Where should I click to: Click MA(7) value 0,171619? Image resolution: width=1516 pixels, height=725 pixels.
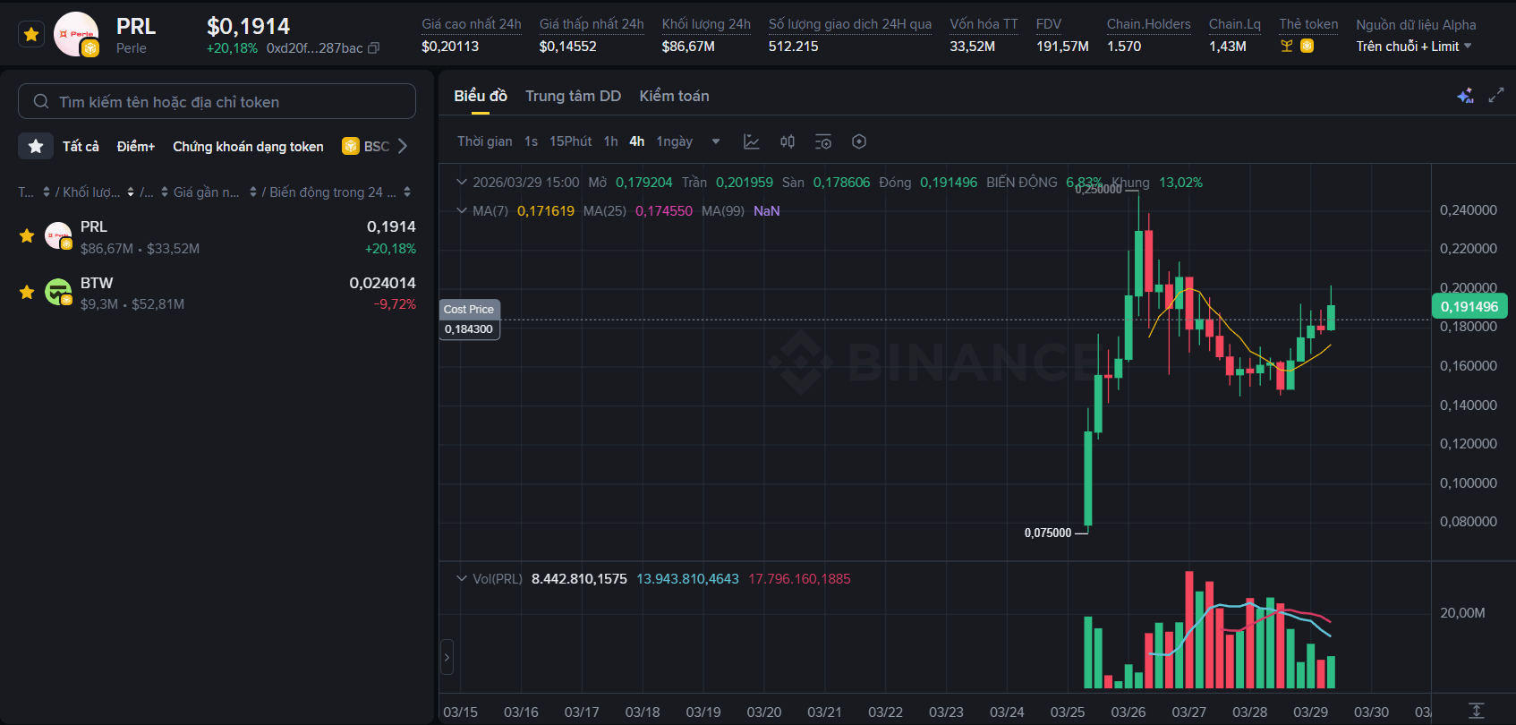click(x=546, y=211)
